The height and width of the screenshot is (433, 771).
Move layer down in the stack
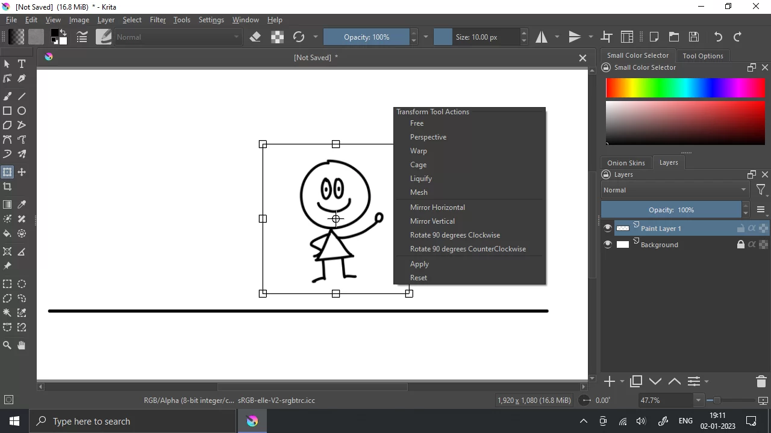pos(655,381)
